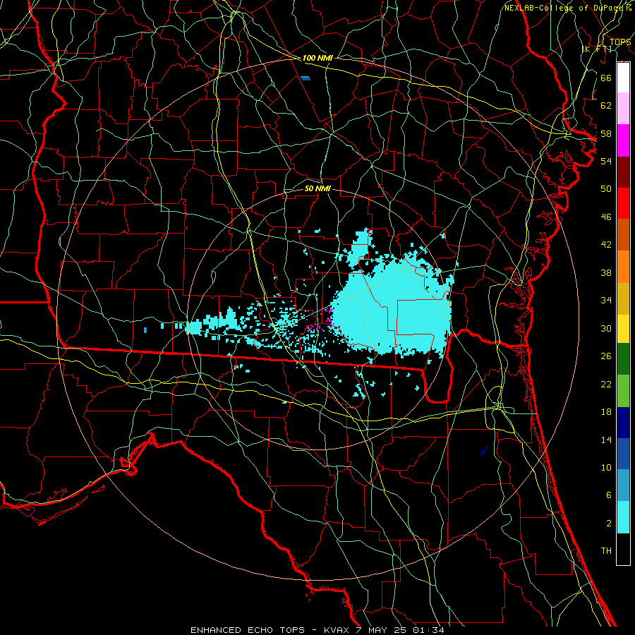This screenshot has height=635, width=635.
Task: Click the '50 NMI' range ring label
Action: [x=317, y=188]
